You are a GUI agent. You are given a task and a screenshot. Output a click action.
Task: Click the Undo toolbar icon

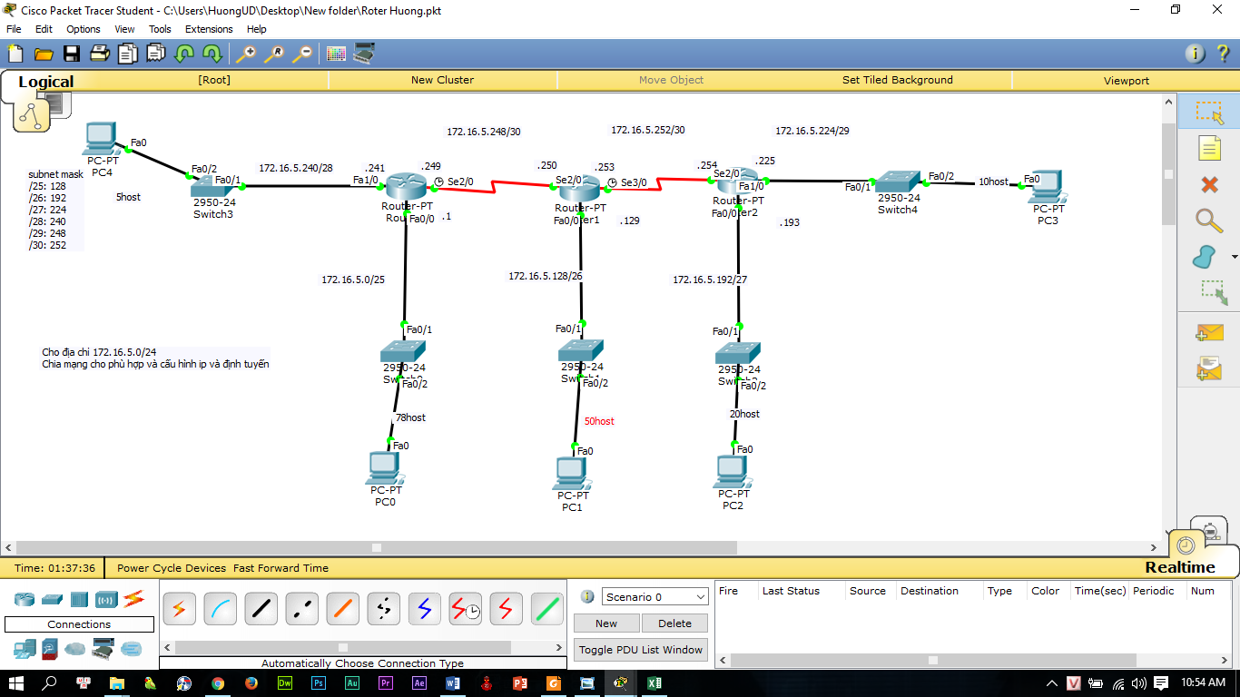click(182, 54)
